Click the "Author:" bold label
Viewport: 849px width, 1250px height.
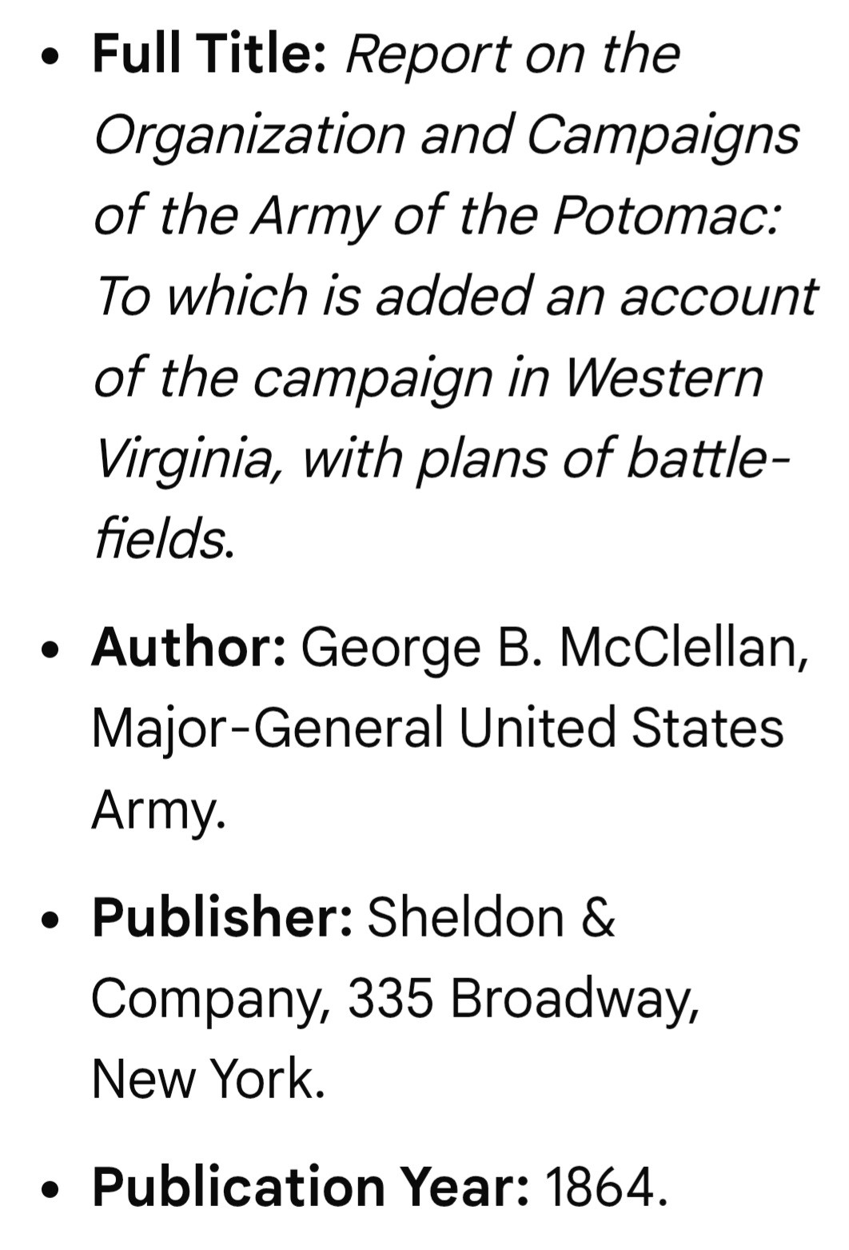point(189,647)
